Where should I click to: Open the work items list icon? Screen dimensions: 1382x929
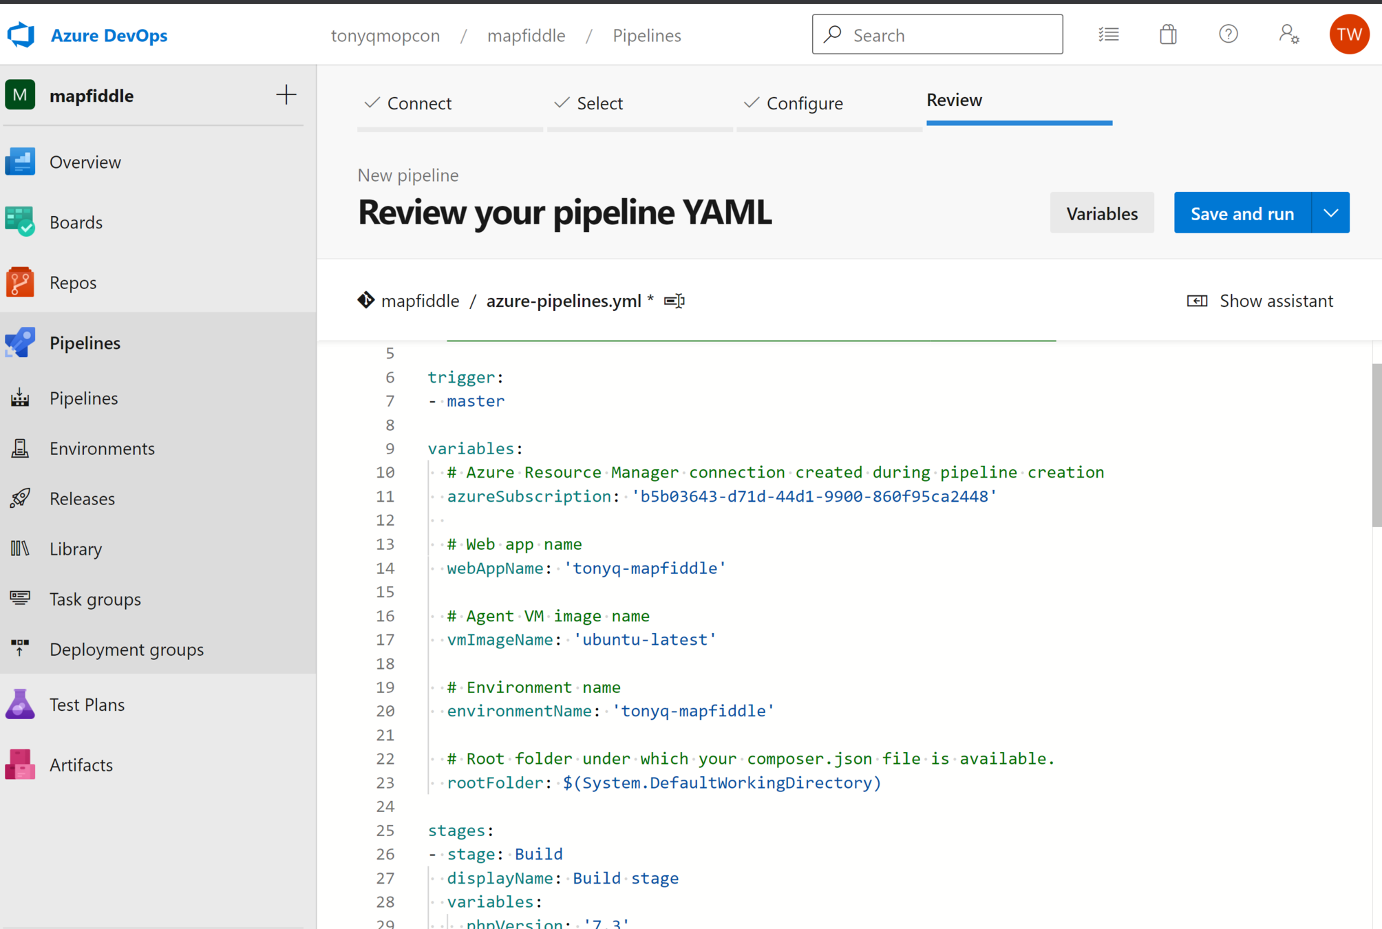(1108, 34)
